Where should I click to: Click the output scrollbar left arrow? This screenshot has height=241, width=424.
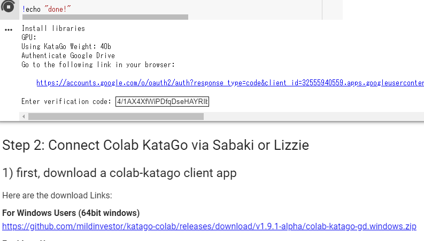point(24,116)
